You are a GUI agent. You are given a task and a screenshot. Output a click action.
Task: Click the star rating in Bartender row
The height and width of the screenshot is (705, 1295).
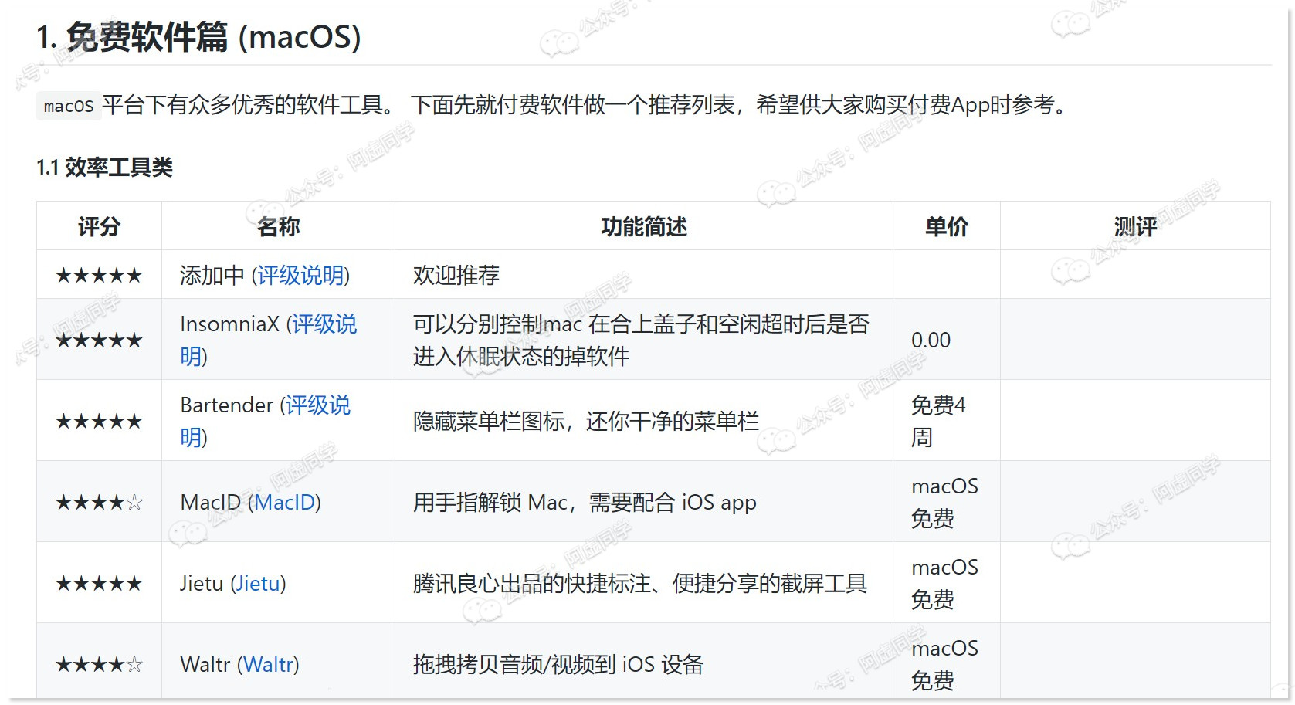(99, 422)
